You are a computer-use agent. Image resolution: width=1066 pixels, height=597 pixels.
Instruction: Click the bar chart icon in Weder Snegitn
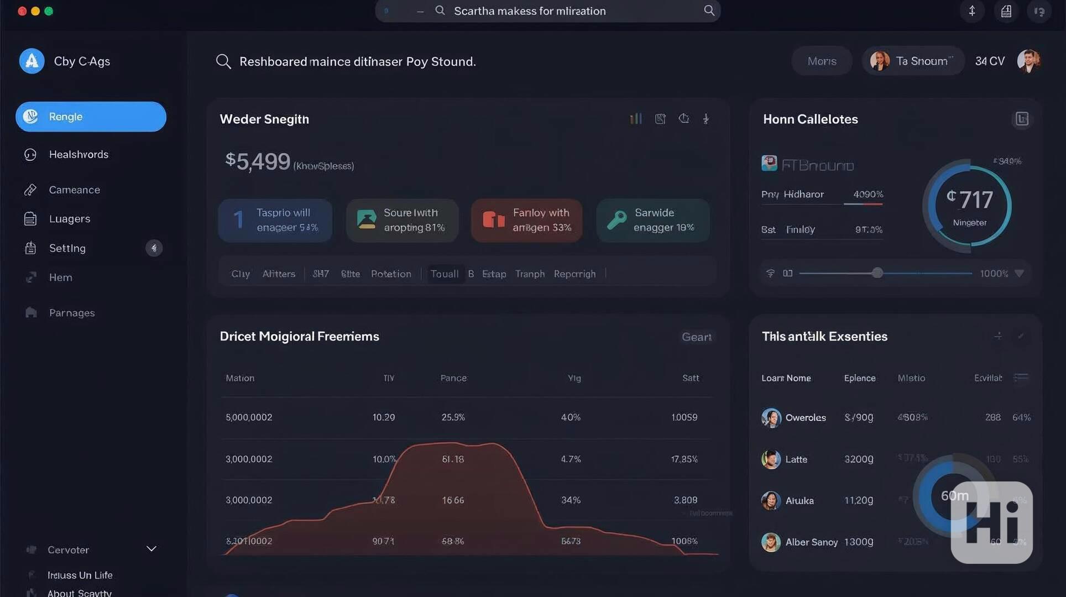pyautogui.click(x=636, y=119)
